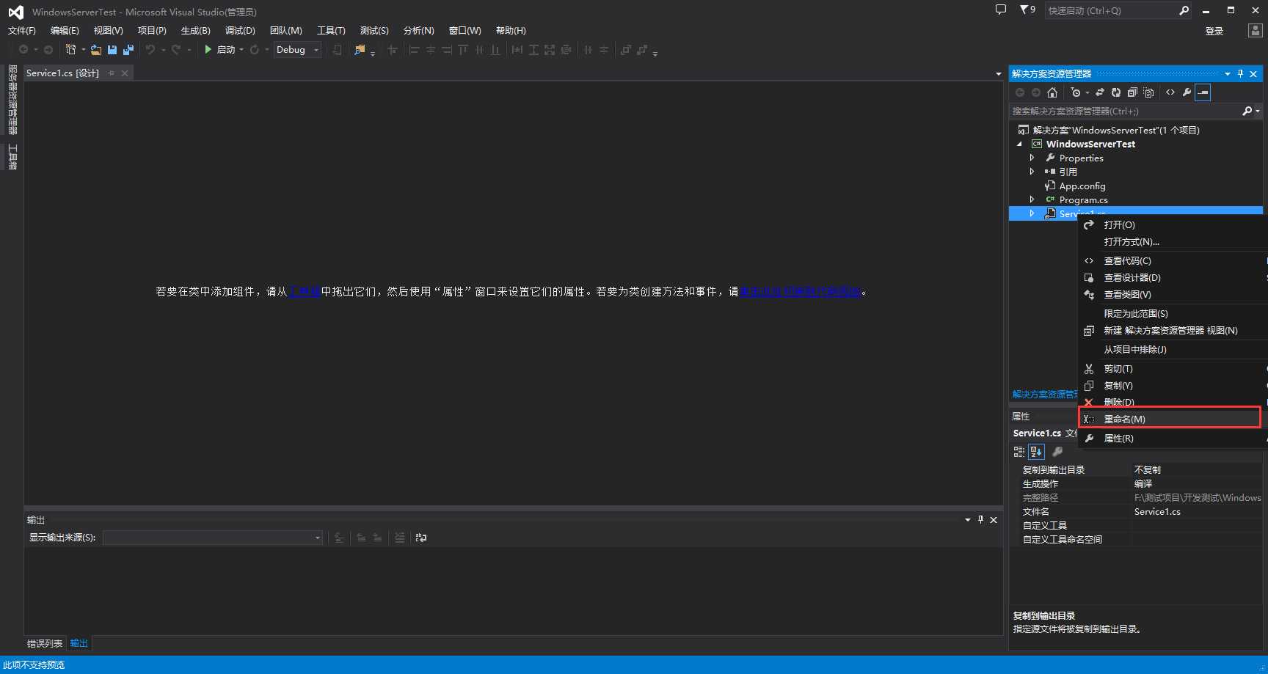Expand the Properties tree node

point(1032,158)
